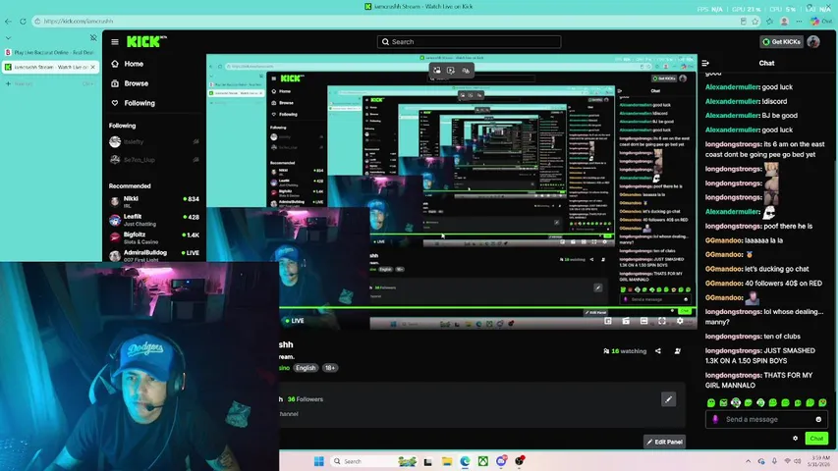The image size is (838, 471).
Task: Open recommended channel Leafik
Action: point(154,220)
